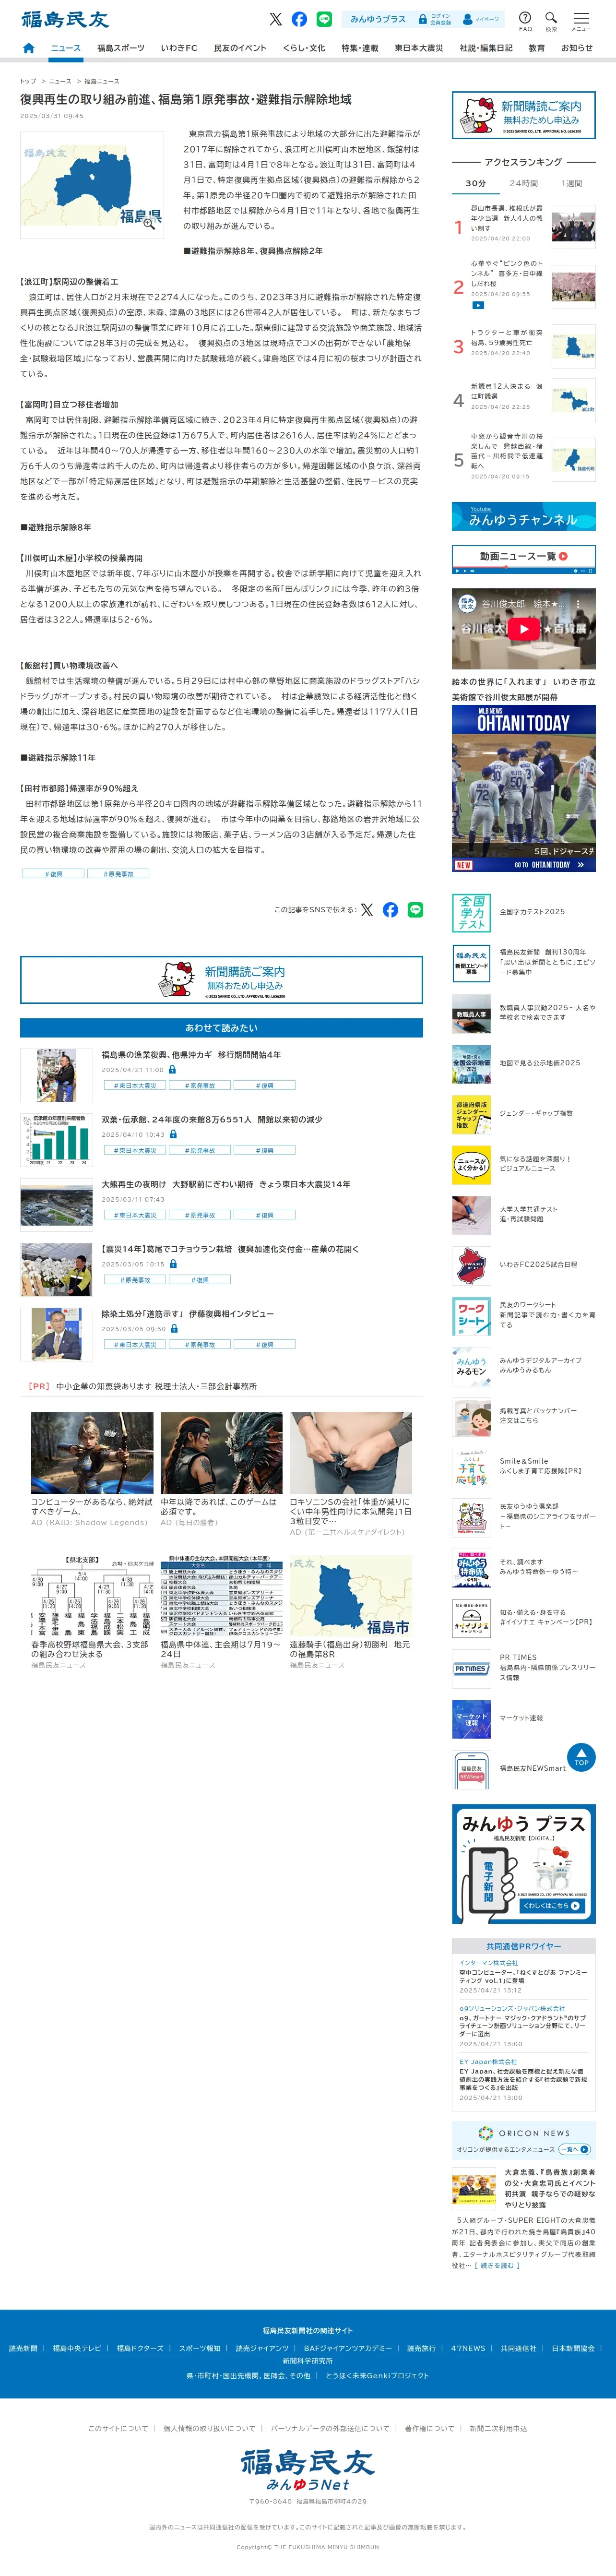The height and width of the screenshot is (2576, 616).
Task: Open the 民友のワークシート icon
Action: tap(471, 1316)
